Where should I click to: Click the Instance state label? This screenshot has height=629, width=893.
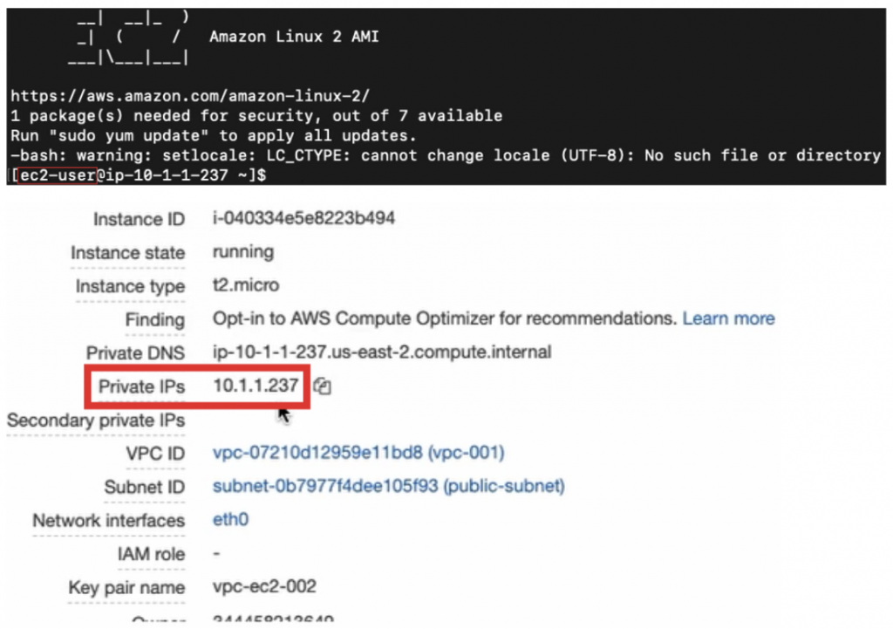[127, 252]
